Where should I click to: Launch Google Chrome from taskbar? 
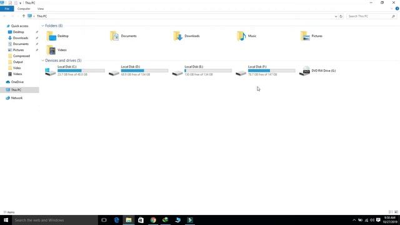[x=153, y=220]
